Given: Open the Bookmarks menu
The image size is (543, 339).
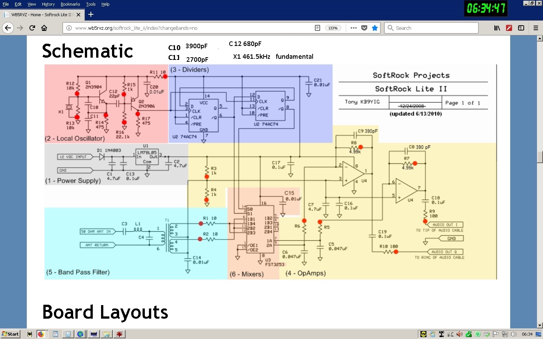Looking at the screenshot, I should point(70,4).
